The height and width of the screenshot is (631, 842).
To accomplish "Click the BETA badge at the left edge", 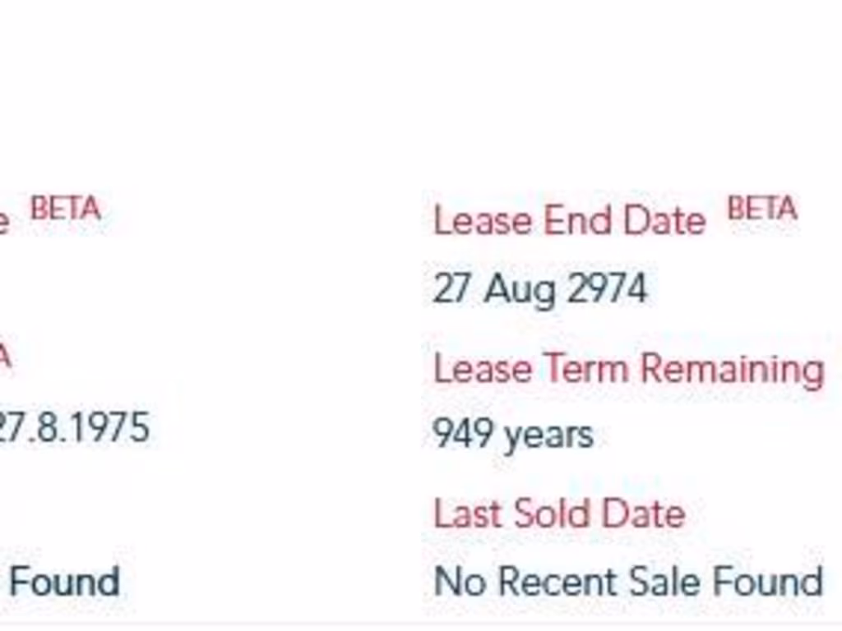I will (66, 209).
